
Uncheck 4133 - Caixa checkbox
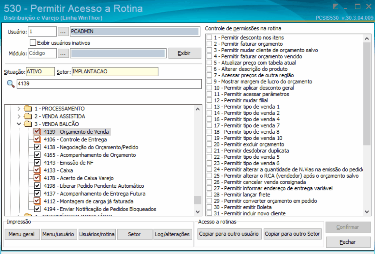pos(37,170)
